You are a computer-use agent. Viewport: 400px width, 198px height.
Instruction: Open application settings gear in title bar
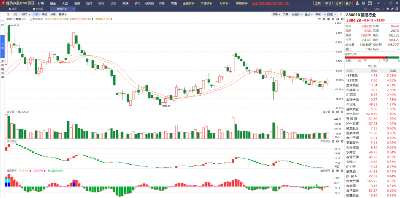point(363,3)
